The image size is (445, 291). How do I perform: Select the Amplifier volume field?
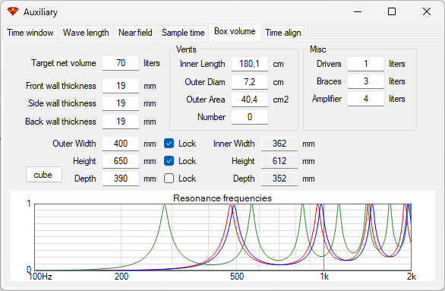(x=366, y=99)
